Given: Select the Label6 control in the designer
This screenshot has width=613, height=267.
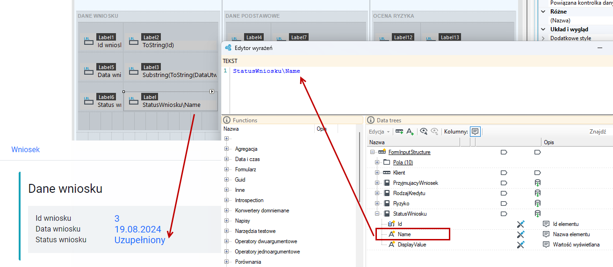Looking at the screenshot, I should pyautogui.click(x=101, y=101).
